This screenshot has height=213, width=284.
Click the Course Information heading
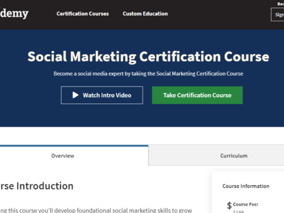pos(246,186)
